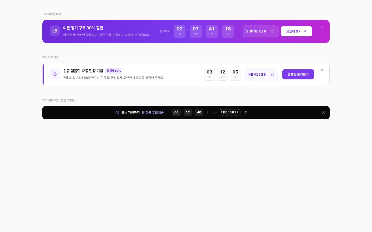Click the 06 hours tile in dark bar

(x=176, y=112)
